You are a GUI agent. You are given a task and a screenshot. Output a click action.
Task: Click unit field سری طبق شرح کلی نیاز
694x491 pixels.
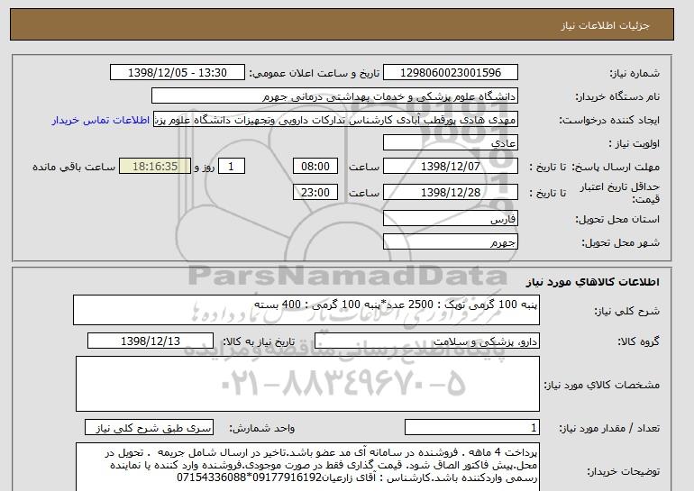tap(149, 428)
